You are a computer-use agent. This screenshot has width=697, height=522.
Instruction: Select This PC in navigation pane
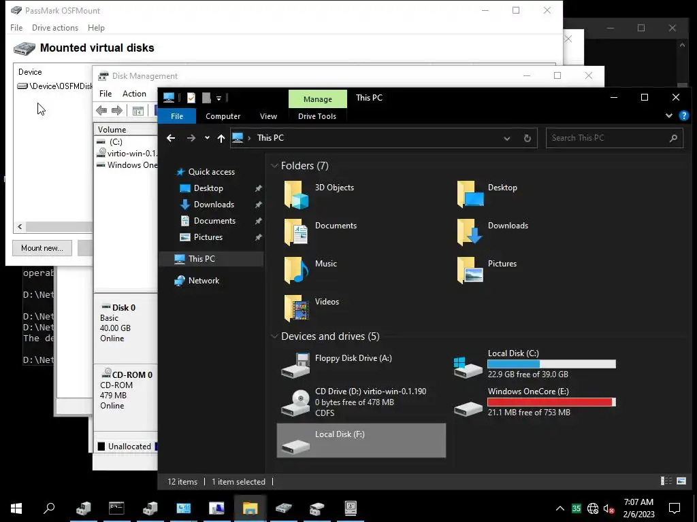click(211, 259)
